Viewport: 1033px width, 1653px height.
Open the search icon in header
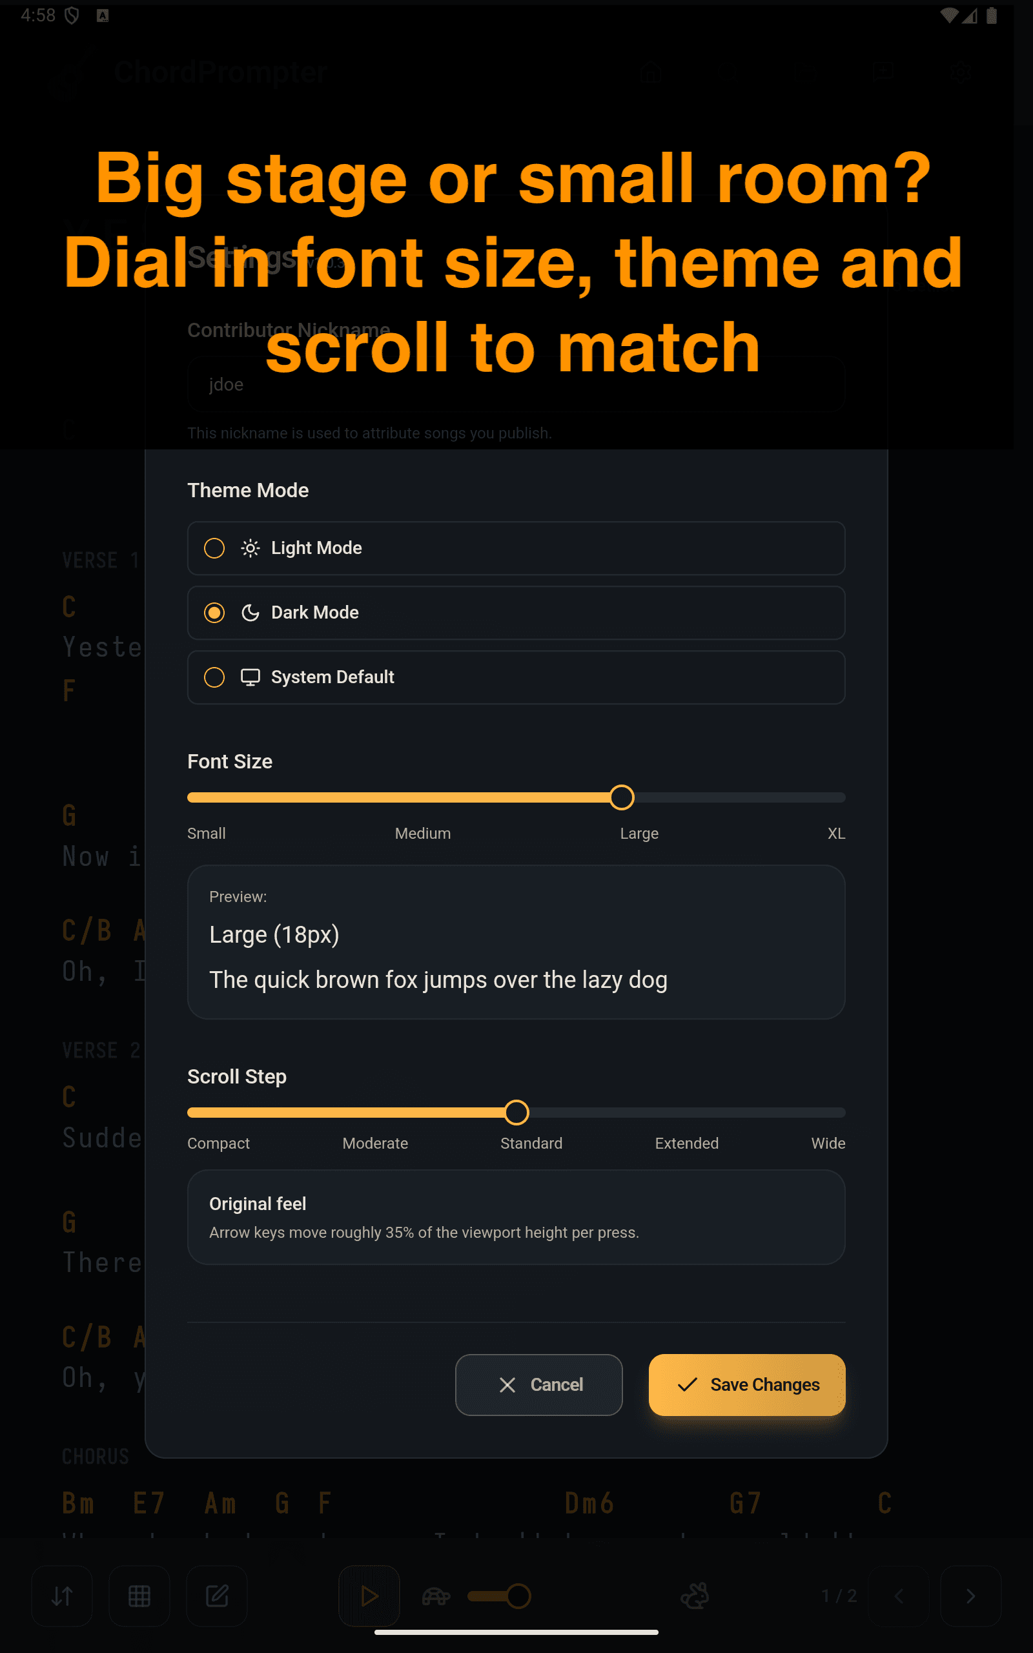coord(728,72)
